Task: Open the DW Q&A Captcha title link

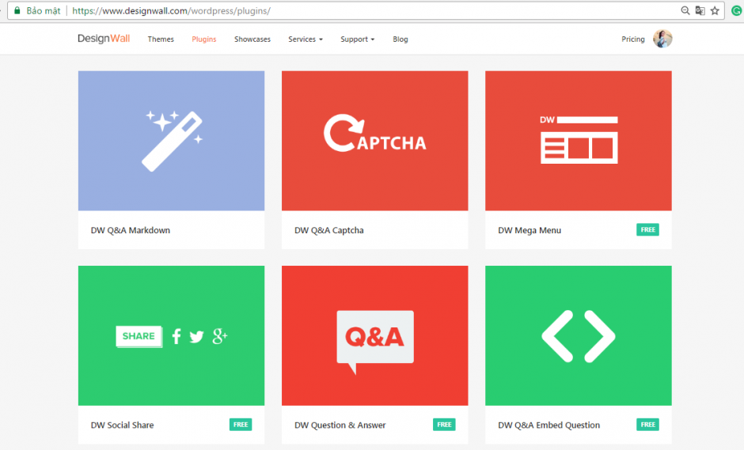Action: click(329, 230)
